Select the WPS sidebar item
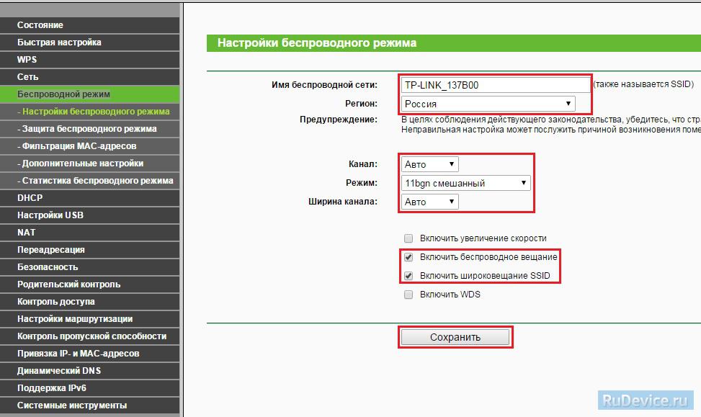The image size is (701, 417). tap(89, 60)
